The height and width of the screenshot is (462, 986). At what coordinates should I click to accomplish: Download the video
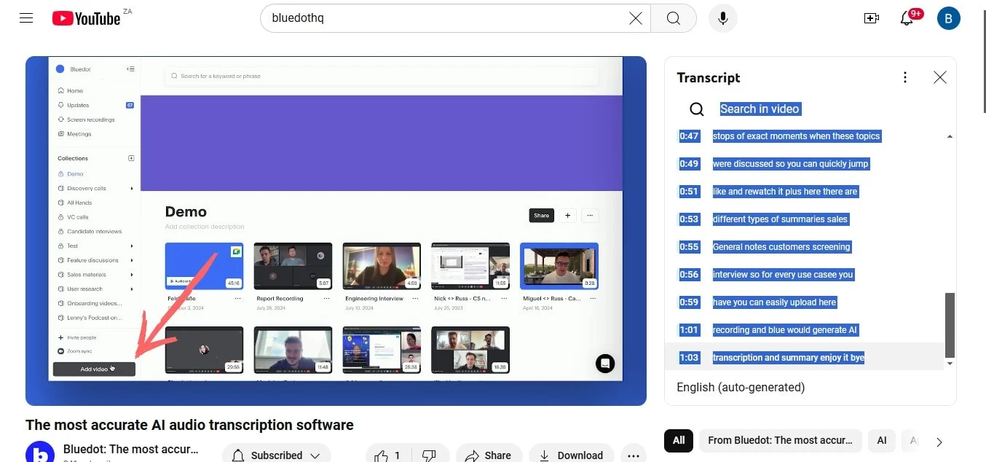pyautogui.click(x=572, y=455)
